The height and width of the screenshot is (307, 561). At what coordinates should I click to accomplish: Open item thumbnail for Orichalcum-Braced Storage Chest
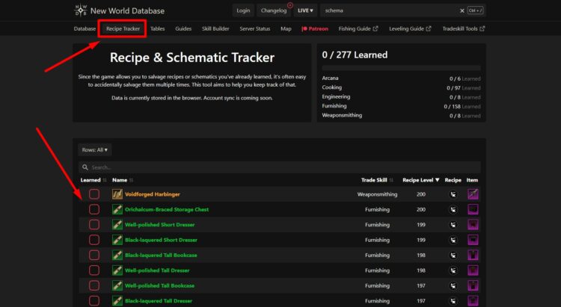[x=473, y=209]
